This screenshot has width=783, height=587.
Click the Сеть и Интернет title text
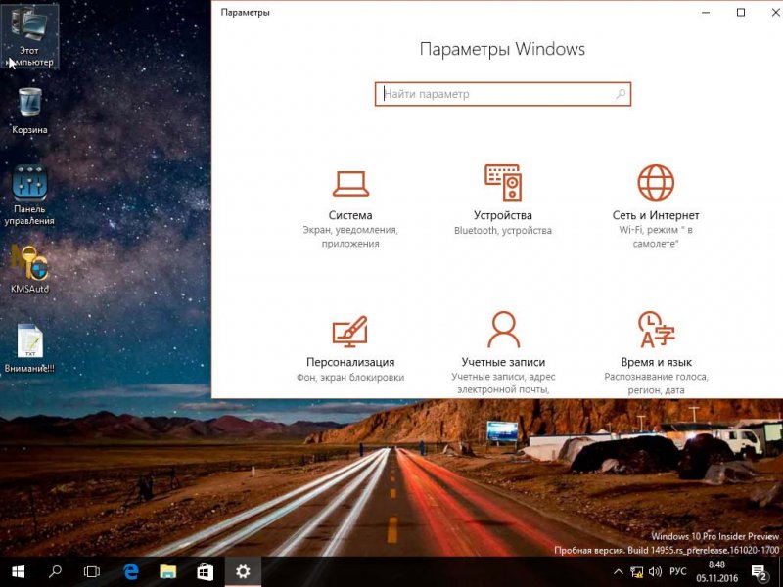[x=656, y=215]
